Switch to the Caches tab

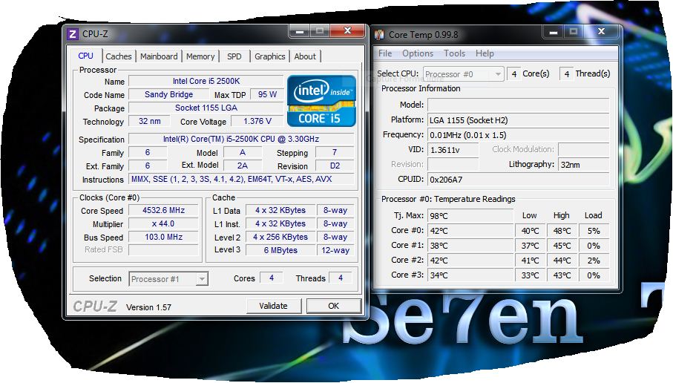[118, 56]
